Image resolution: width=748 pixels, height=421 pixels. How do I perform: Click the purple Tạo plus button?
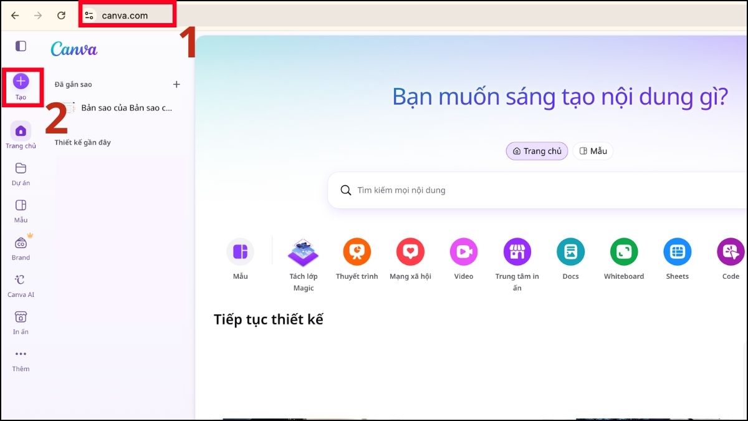(21, 81)
